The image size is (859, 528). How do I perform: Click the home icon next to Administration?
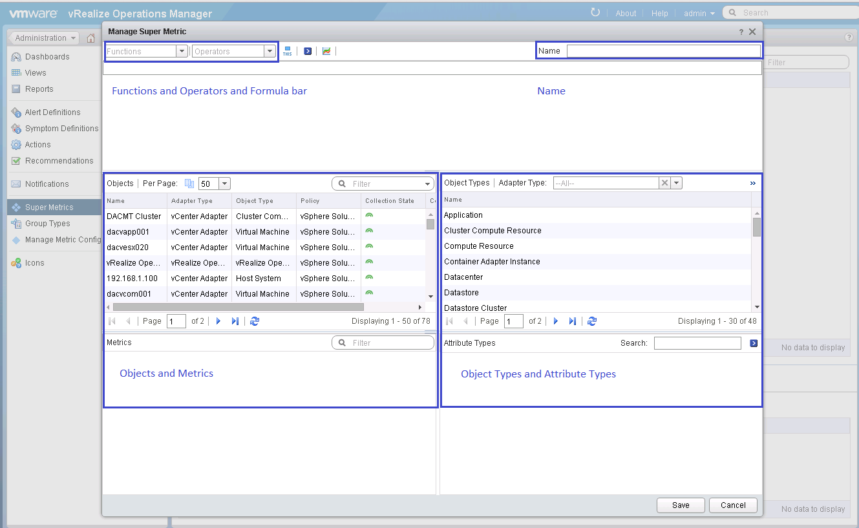click(90, 38)
